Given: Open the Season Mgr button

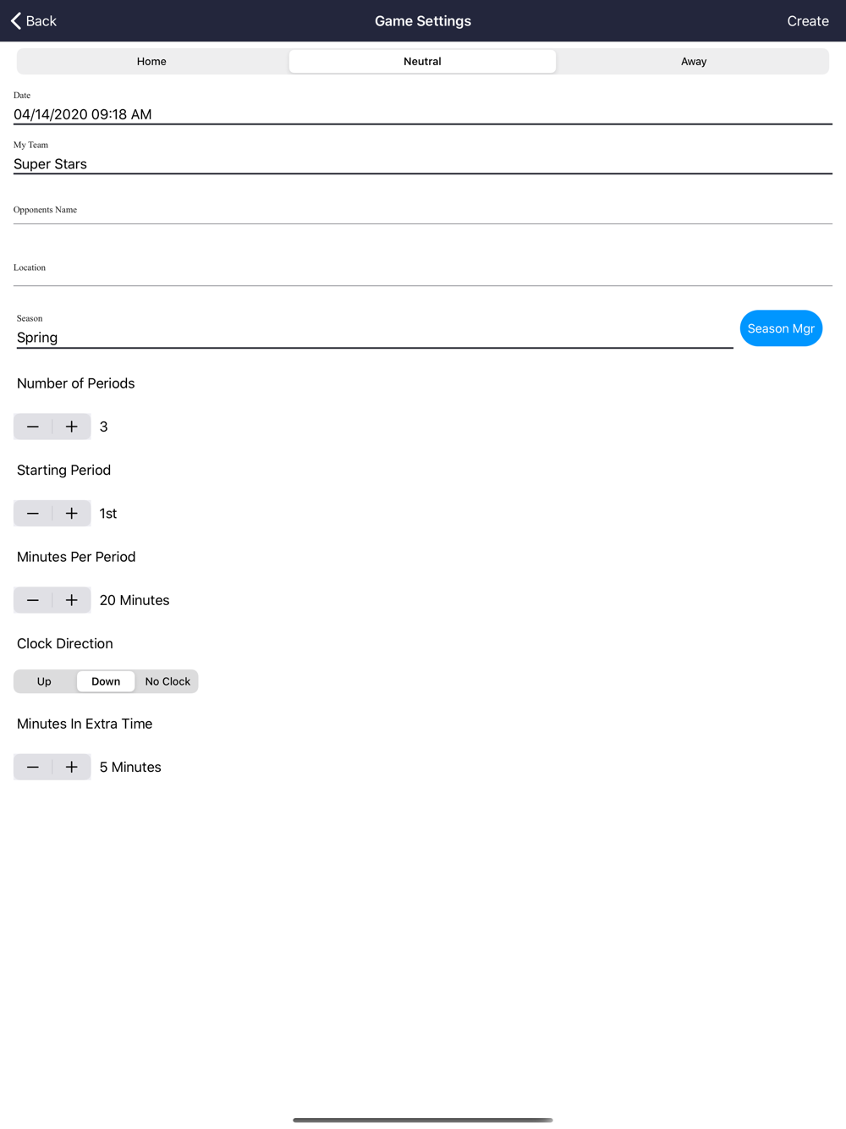Looking at the screenshot, I should pos(781,328).
